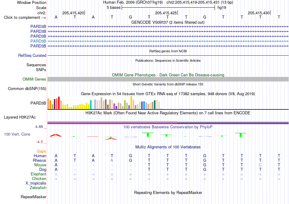Click the chr2: ruler label
This screenshot has width=289, height=204.
click(x=42, y=13)
